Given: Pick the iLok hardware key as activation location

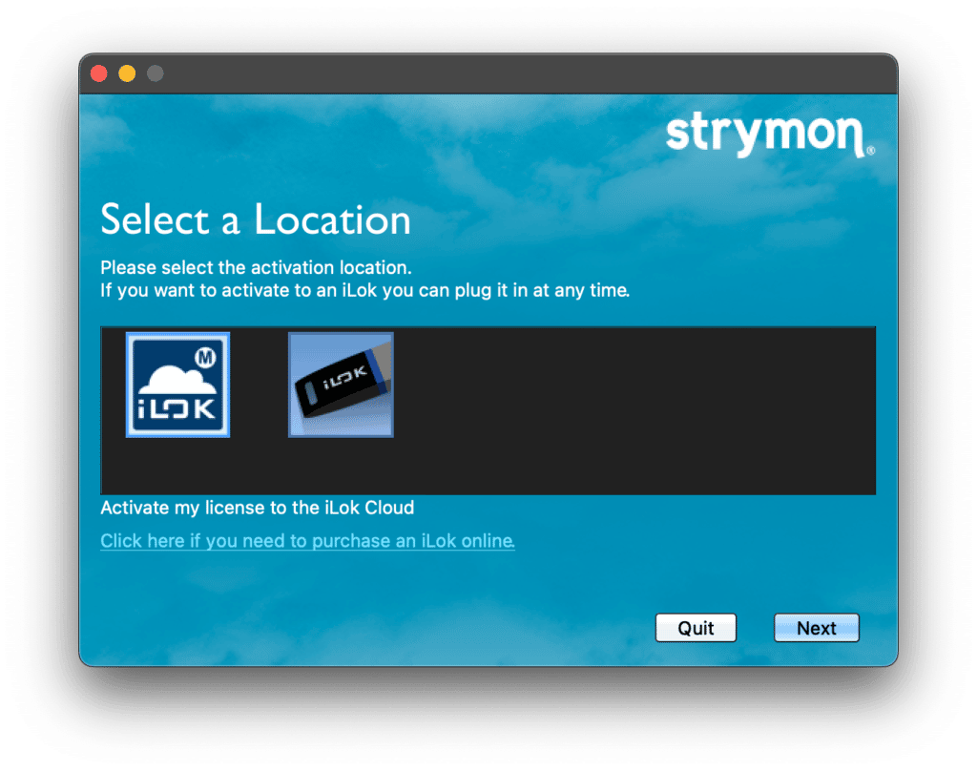Looking at the screenshot, I should coord(341,385).
